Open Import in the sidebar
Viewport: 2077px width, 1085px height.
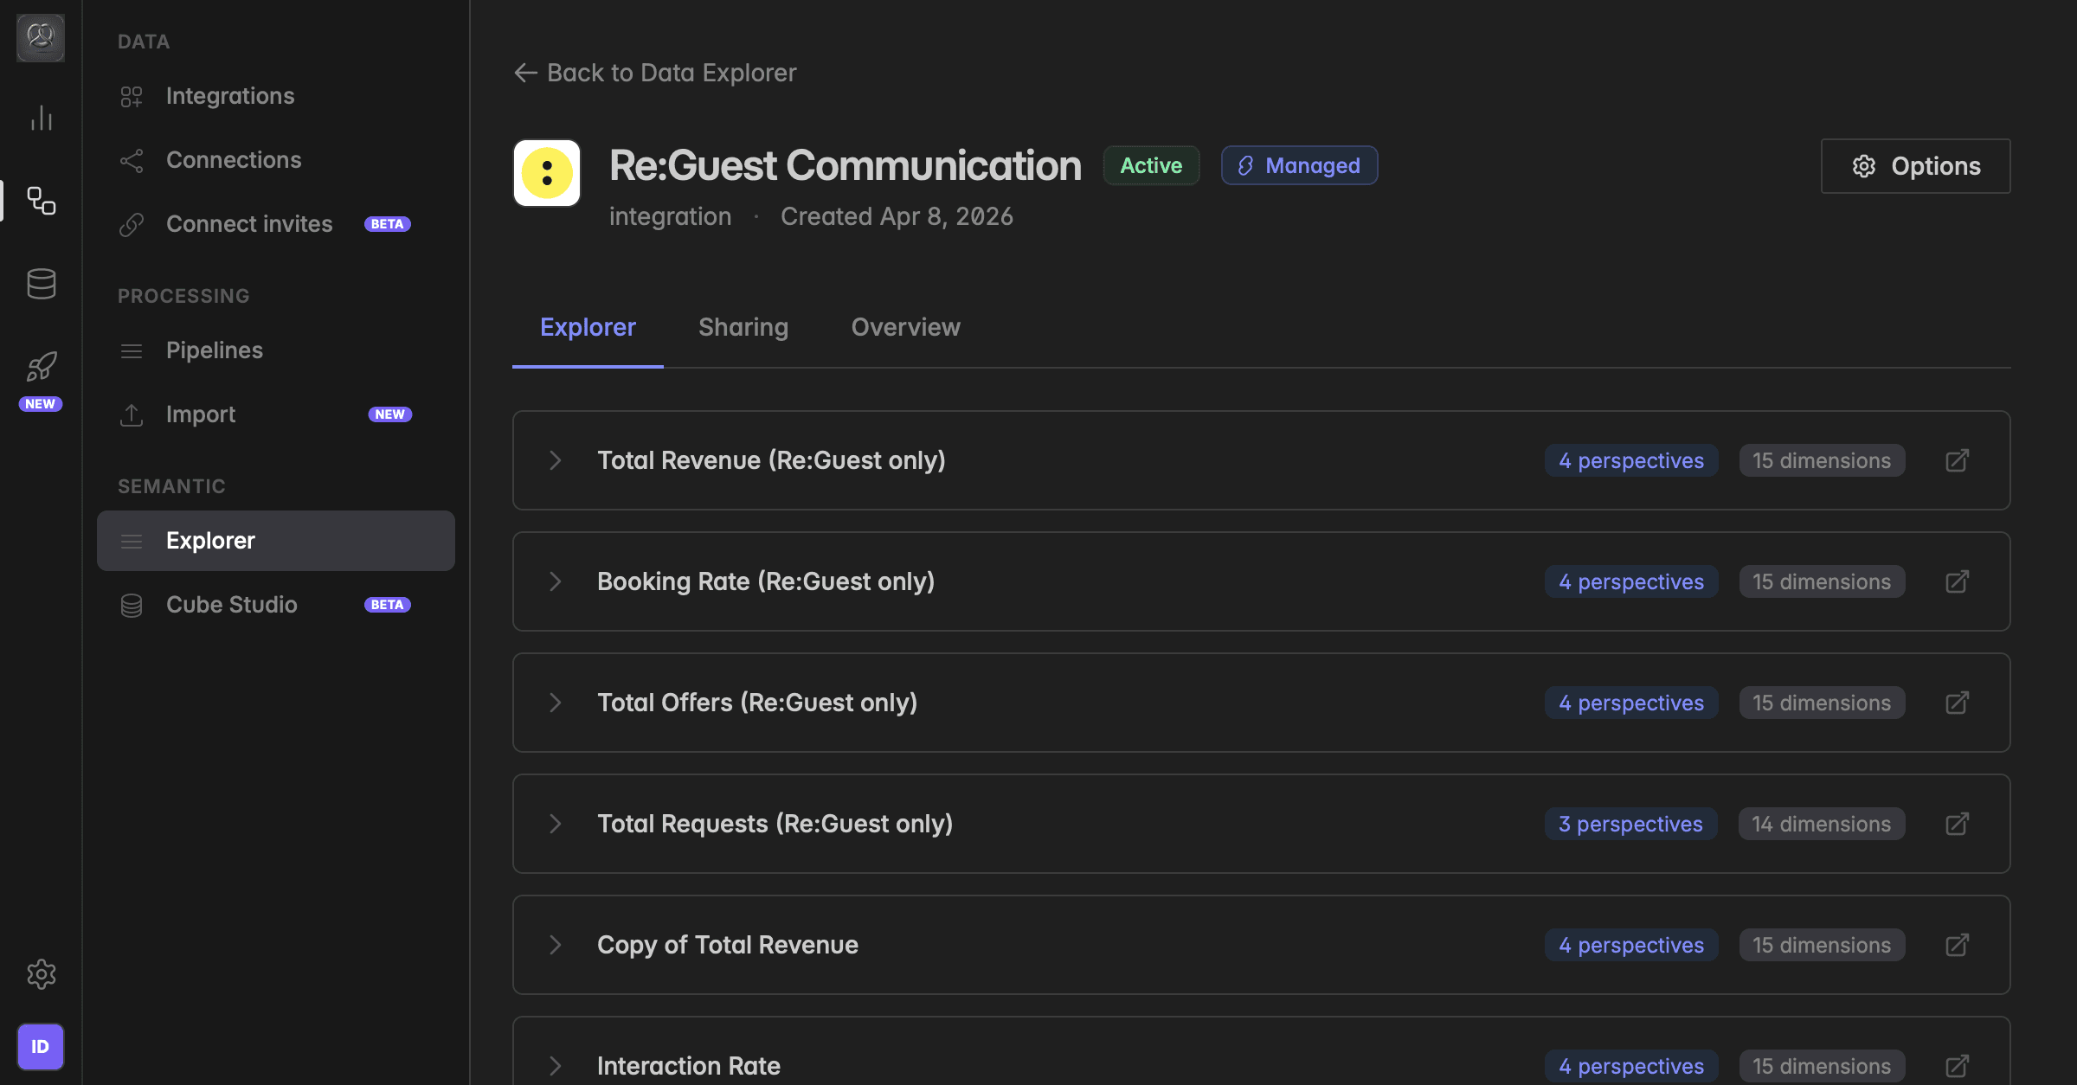coord(276,414)
